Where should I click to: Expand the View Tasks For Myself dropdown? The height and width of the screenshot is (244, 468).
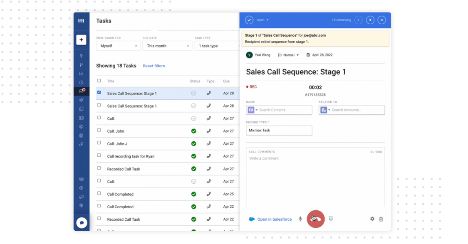pos(118,46)
